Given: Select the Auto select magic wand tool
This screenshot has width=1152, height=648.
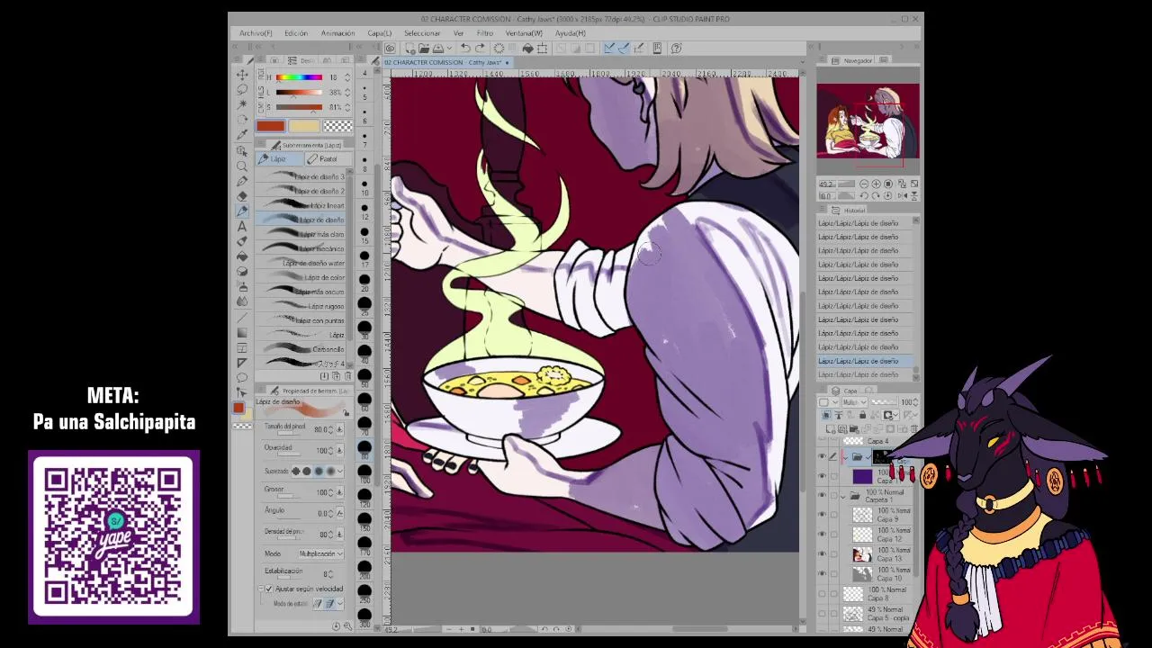Looking at the screenshot, I should click(242, 105).
